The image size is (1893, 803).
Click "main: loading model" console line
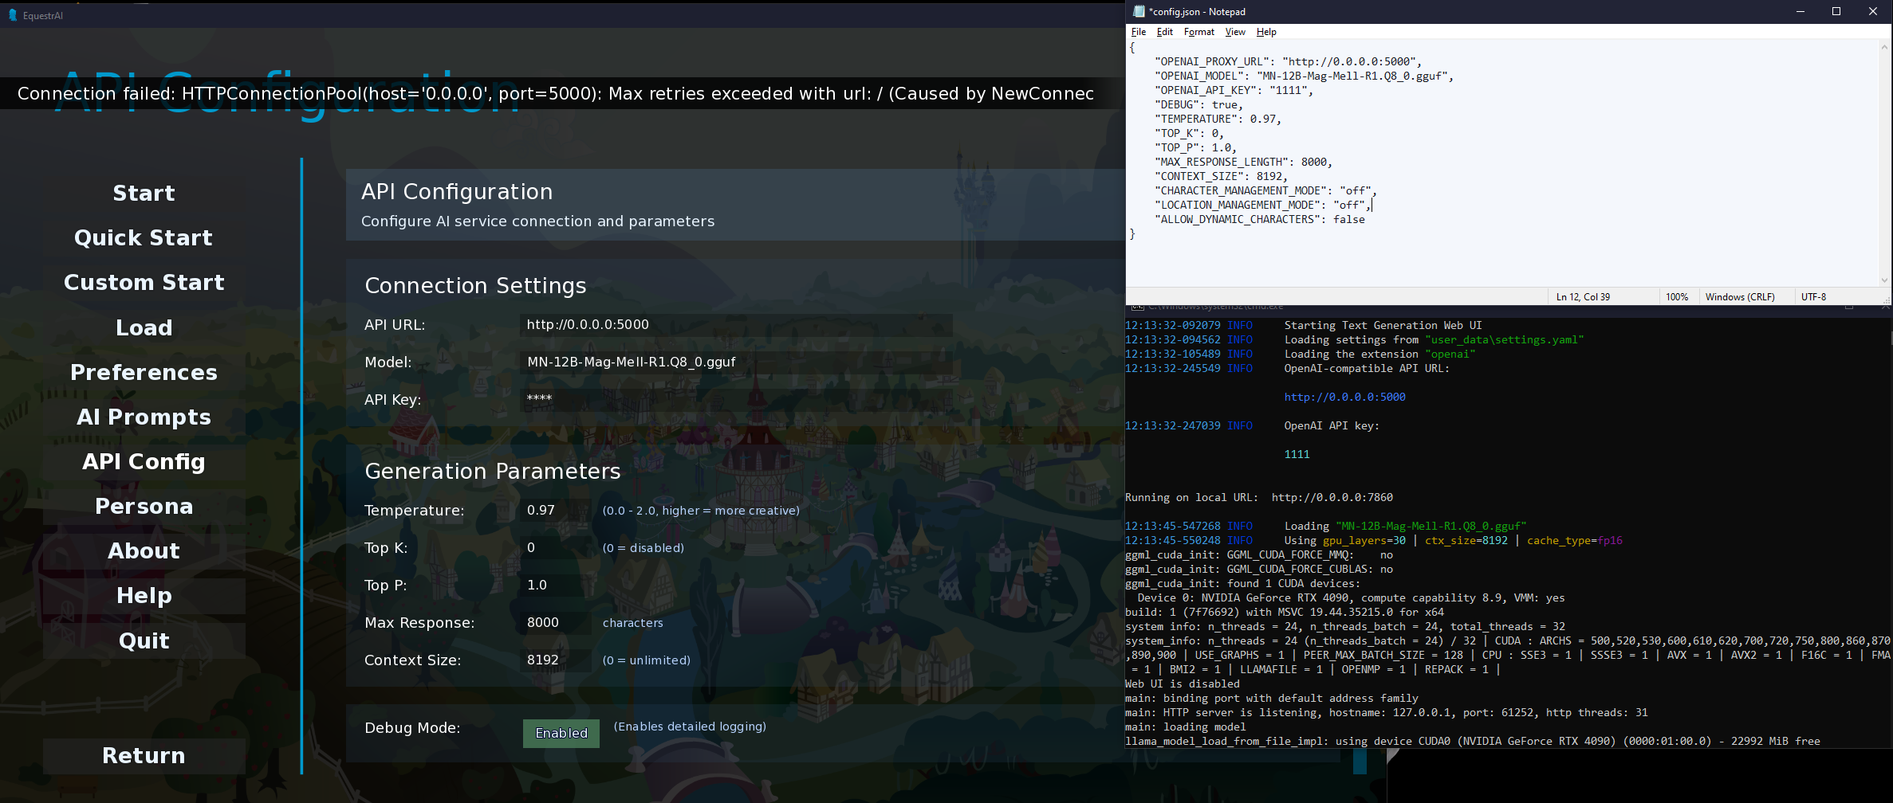point(1186,727)
